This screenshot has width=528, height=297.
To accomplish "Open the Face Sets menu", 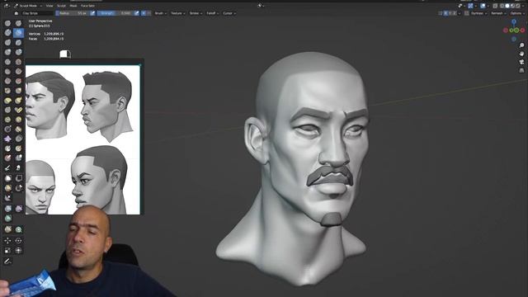I will coord(87,6).
